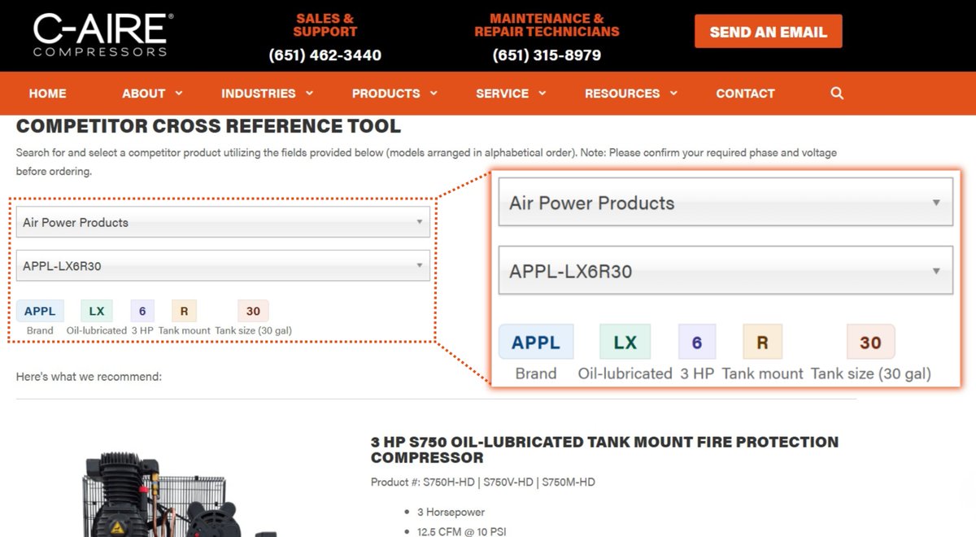Click the unmagnified green LX badge

coord(97,311)
